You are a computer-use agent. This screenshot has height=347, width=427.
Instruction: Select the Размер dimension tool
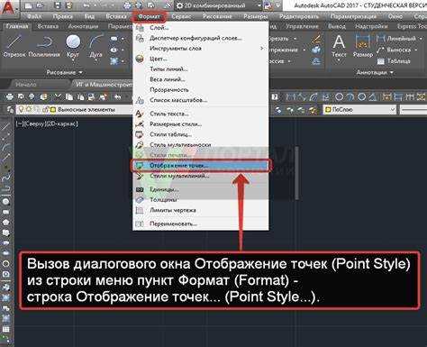coord(362,46)
